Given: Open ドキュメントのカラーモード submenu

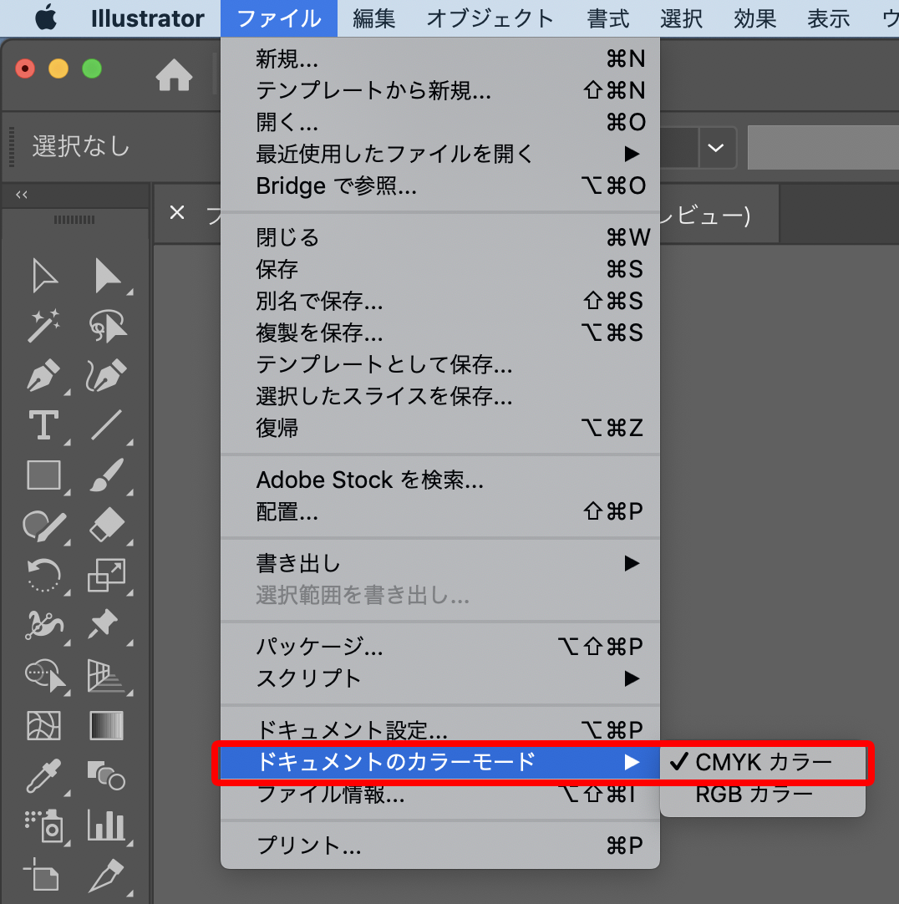Looking at the screenshot, I should coord(440,762).
